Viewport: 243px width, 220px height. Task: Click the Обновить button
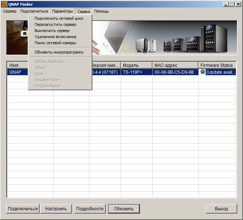click(124, 209)
